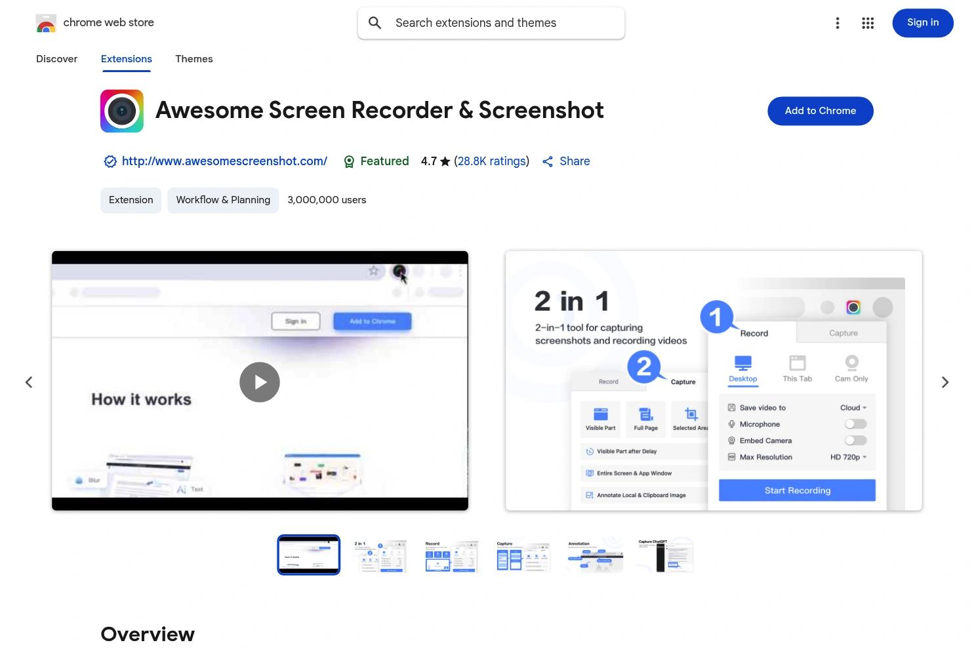Click the Share icon next to ratings

(548, 161)
